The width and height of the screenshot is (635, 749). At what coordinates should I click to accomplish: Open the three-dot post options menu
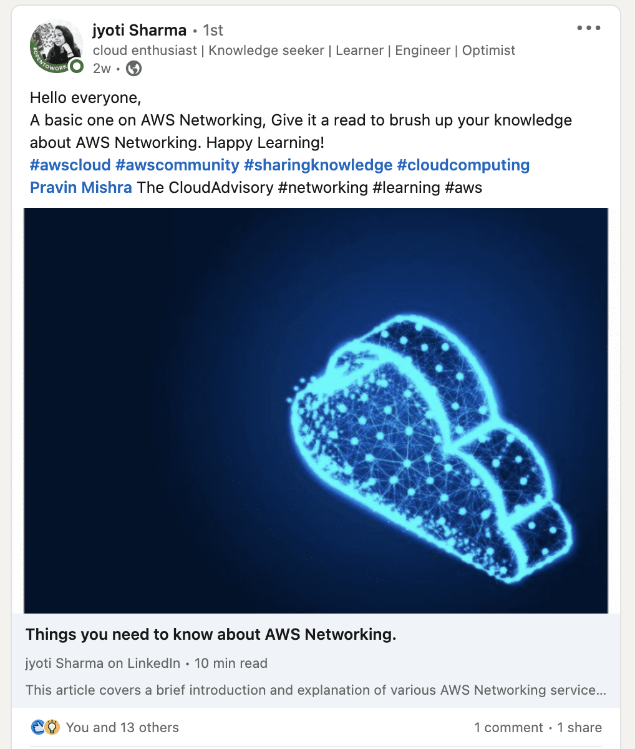[589, 28]
